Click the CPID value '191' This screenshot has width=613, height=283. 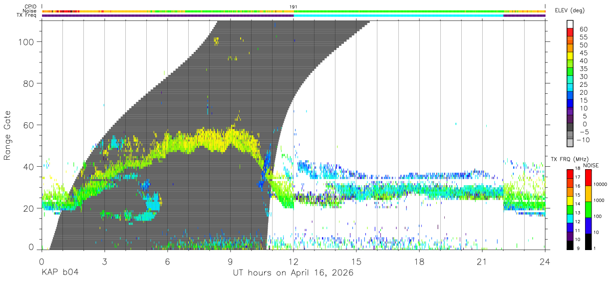(294, 7)
